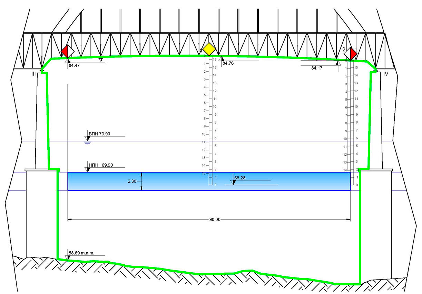Select the left red-white diamond sign
Viewport: 422px width, 294px height.
click(67, 52)
